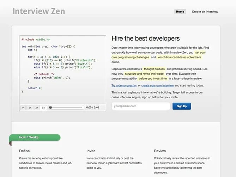
Task: Select the Invite section heading
Action: 91,151
